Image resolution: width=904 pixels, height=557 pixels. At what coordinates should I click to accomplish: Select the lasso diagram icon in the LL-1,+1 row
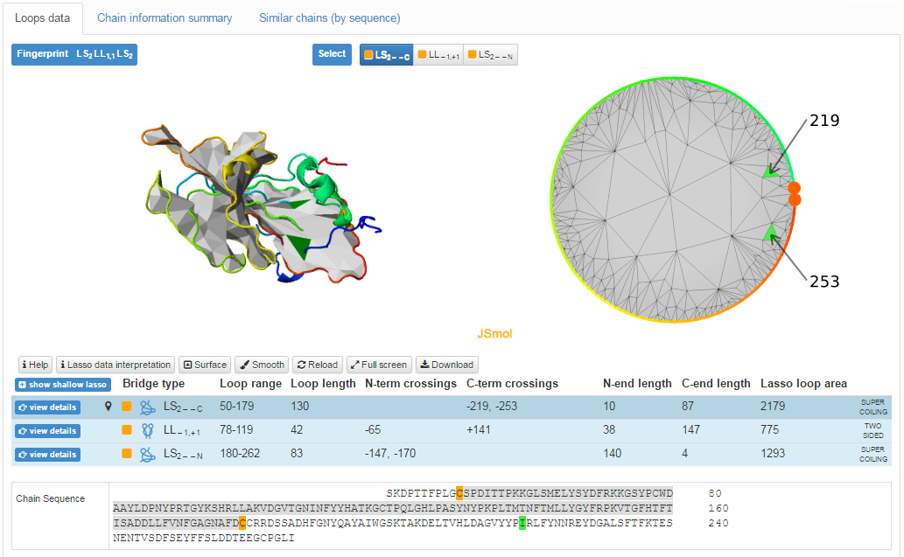(x=147, y=430)
